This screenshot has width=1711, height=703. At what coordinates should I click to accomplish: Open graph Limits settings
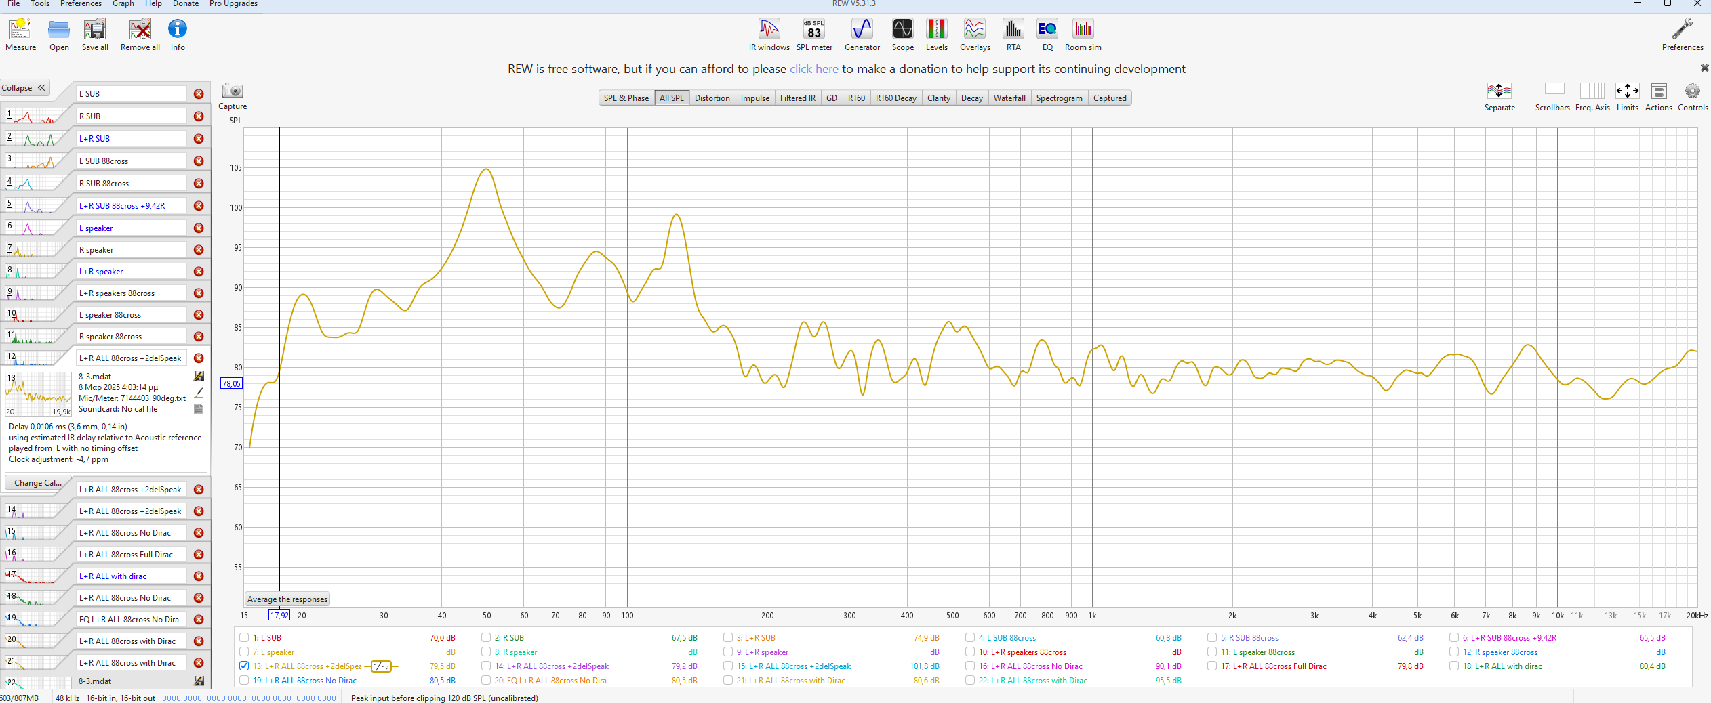[1627, 96]
